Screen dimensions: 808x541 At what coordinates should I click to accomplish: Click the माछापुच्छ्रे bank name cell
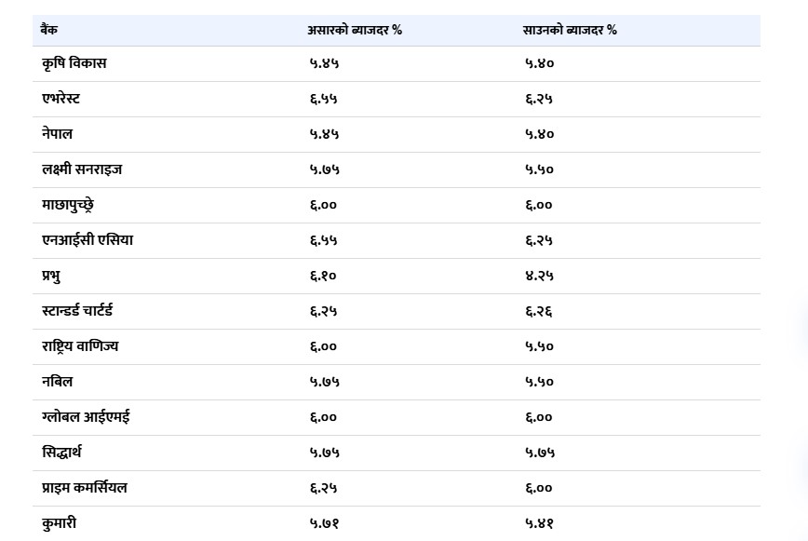68,205
